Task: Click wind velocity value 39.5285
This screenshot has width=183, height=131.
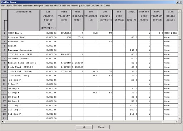Action: point(64,33)
